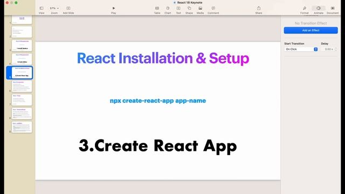
Task: Open the View sidebar options
Action: coord(42,10)
